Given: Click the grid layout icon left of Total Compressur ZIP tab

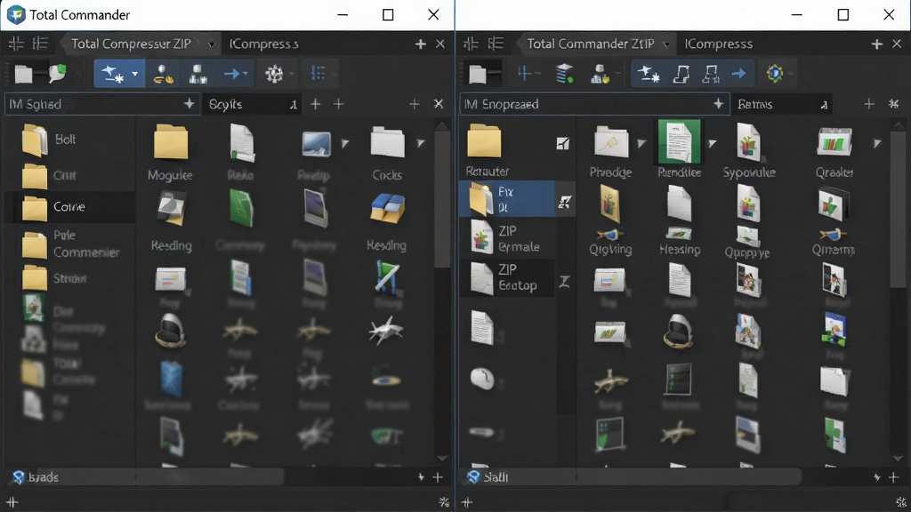Looking at the screenshot, I should pos(16,44).
